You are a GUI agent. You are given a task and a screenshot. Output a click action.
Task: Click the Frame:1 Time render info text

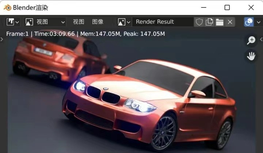(x=85, y=34)
